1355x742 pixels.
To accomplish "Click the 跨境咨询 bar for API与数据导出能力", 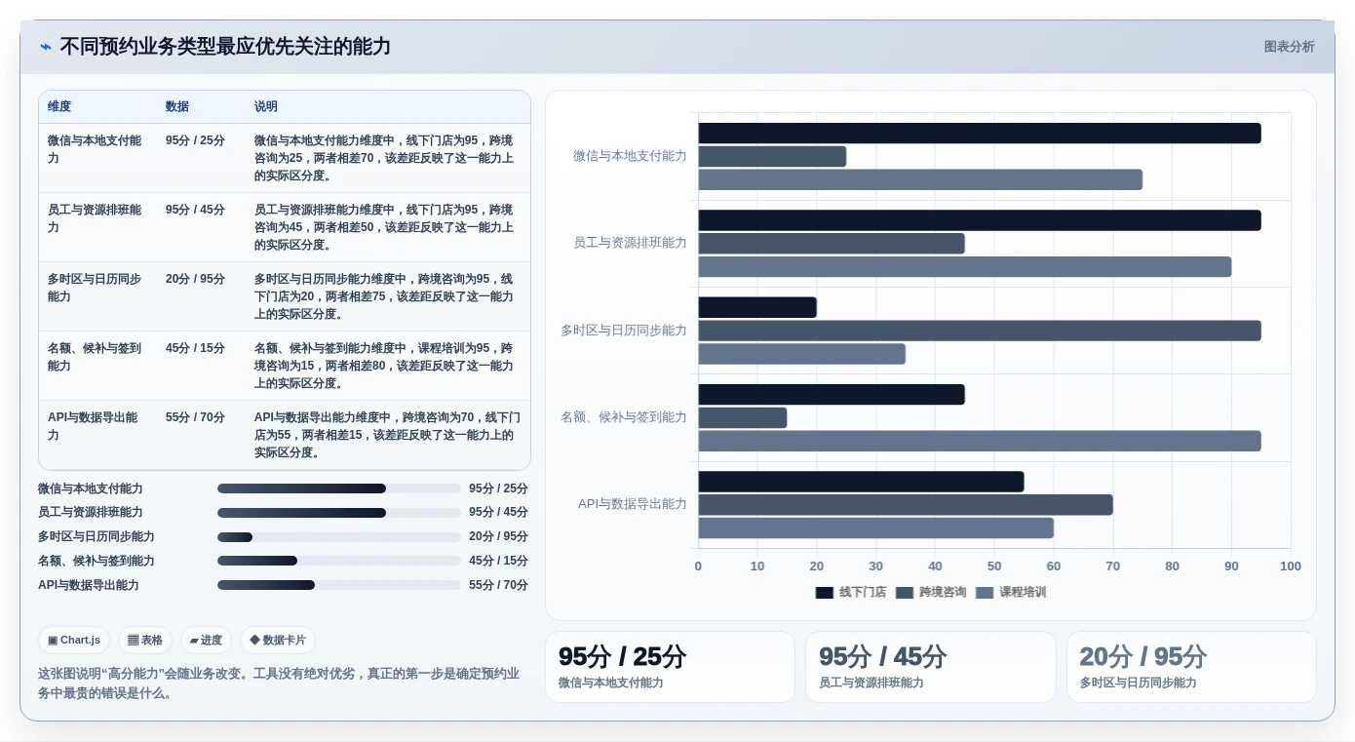I will click(906, 505).
